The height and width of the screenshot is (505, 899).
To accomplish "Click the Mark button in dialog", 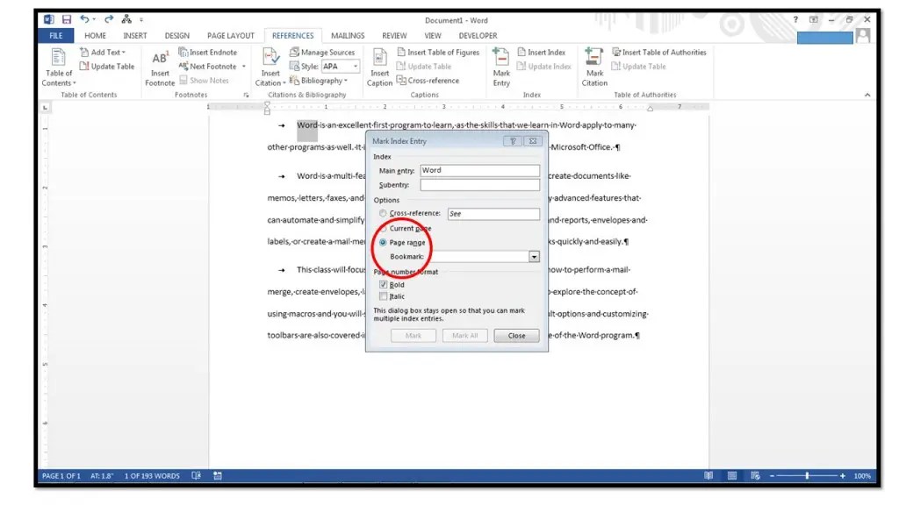I will tap(414, 336).
